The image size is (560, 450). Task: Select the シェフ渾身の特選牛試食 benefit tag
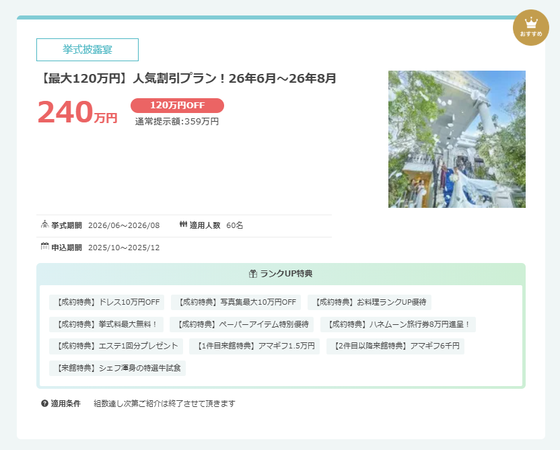[x=118, y=368]
